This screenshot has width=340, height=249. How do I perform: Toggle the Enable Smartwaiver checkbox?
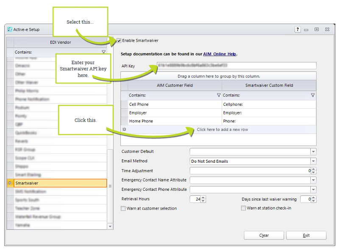tap(119, 41)
